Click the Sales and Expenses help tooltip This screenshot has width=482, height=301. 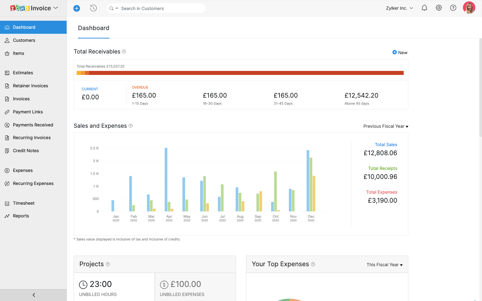point(131,126)
